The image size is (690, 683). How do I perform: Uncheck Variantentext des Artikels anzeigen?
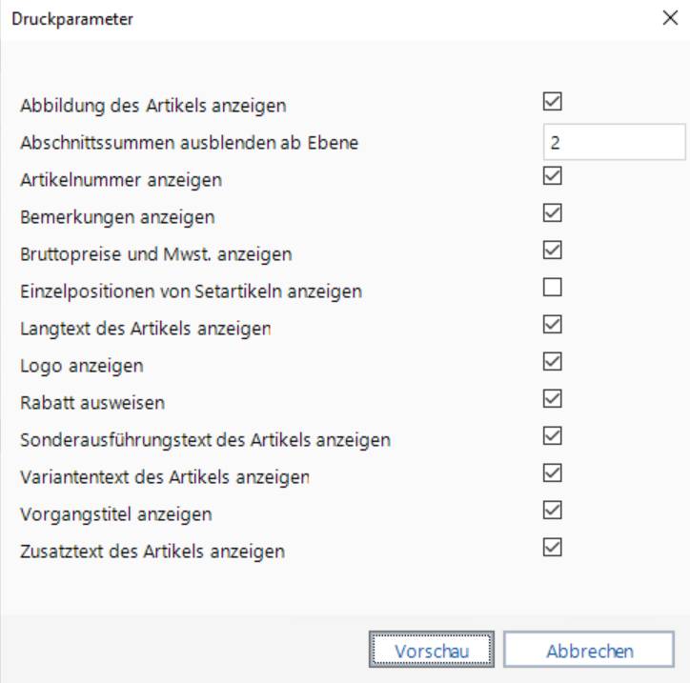coord(552,472)
